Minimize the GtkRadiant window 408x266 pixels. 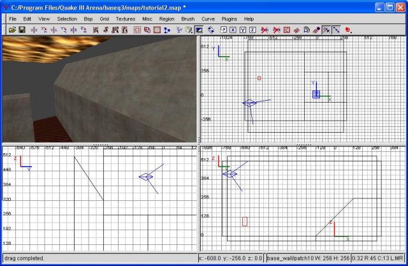[x=380, y=8]
